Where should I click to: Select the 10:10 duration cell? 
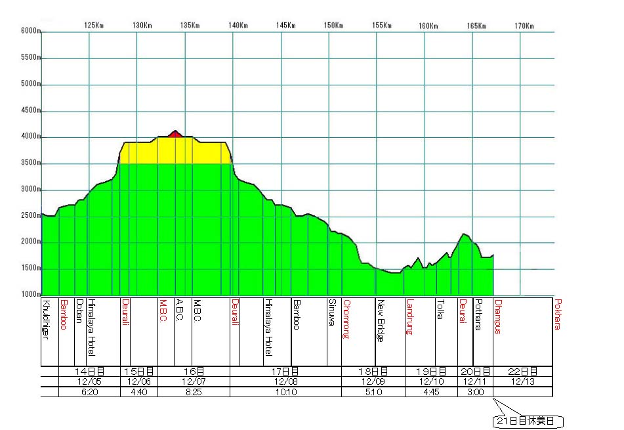pos(285,392)
